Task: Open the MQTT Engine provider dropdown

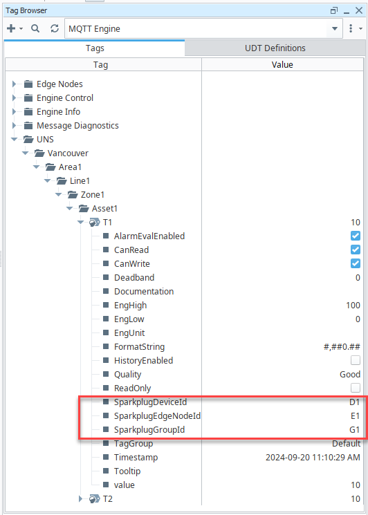Action: [335, 28]
